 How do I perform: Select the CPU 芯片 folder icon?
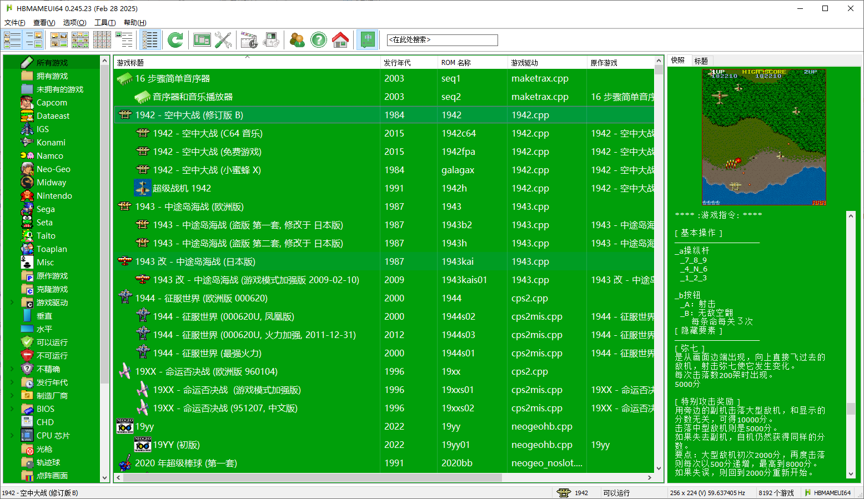27,436
